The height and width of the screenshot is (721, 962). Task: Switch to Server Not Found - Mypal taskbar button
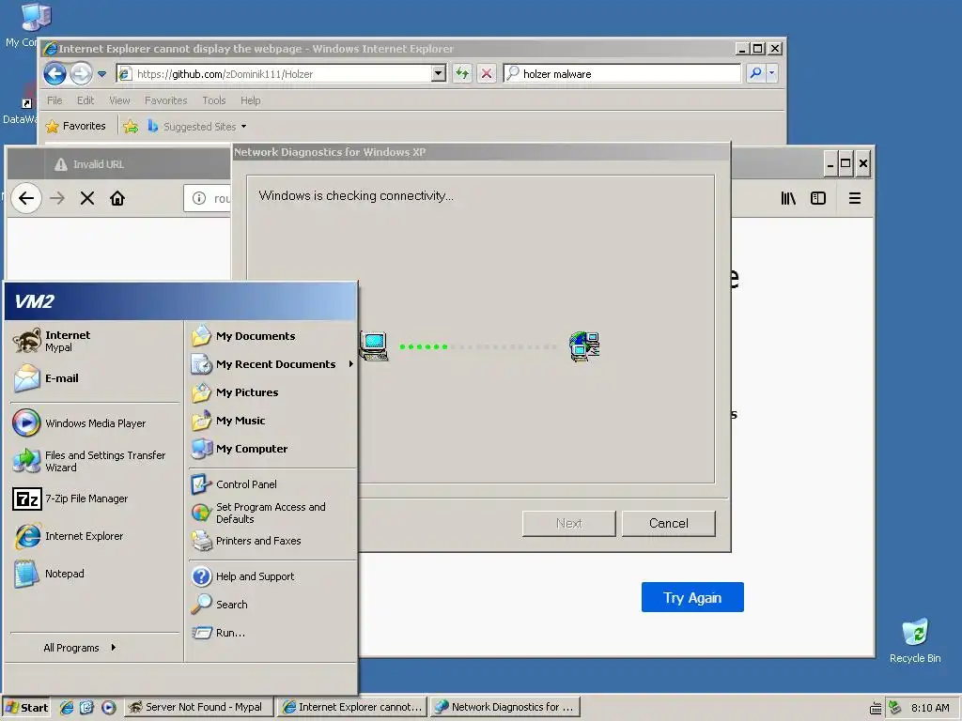click(198, 708)
